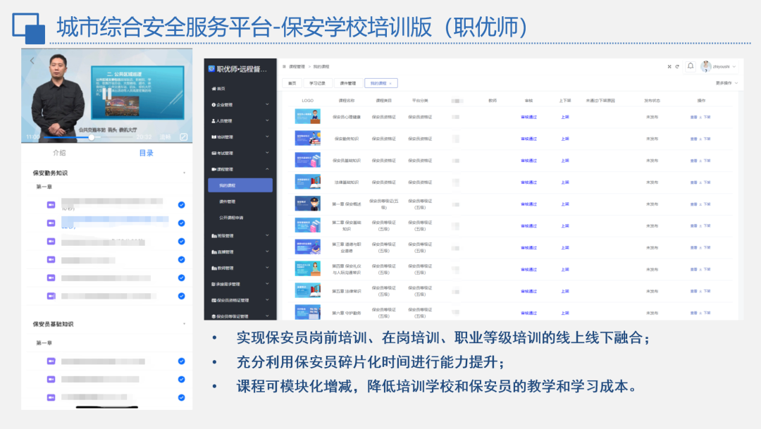Viewport: 761px width, 429px height.
Task: Click the zhiyoushi user avatar
Action: click(x=706, y=66)
